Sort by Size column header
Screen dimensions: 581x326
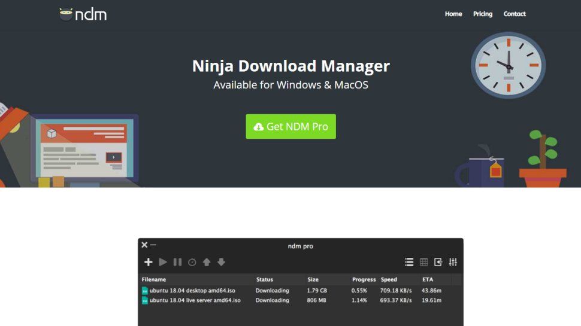[313, 279]
